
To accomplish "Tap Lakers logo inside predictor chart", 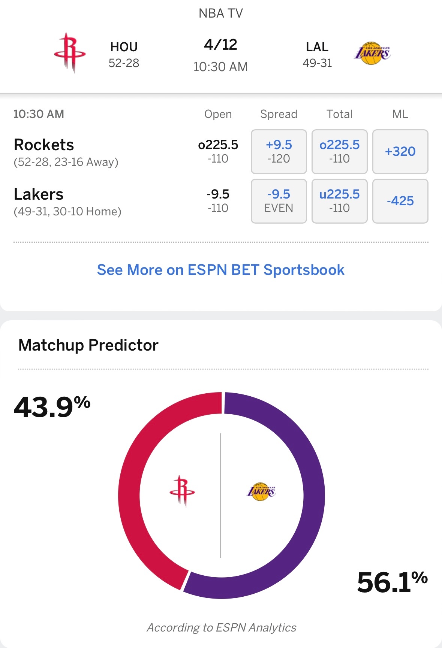I will point(261,492).
